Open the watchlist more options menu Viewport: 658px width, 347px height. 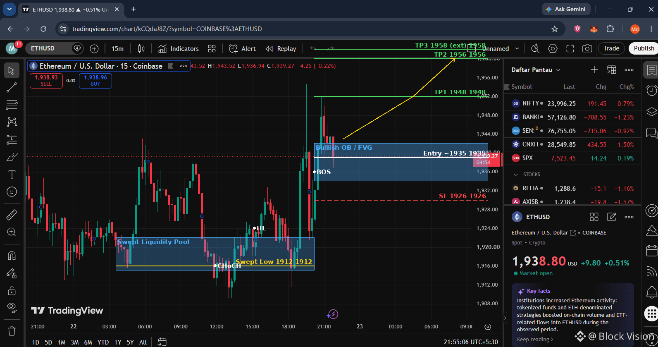click(629, 69)
